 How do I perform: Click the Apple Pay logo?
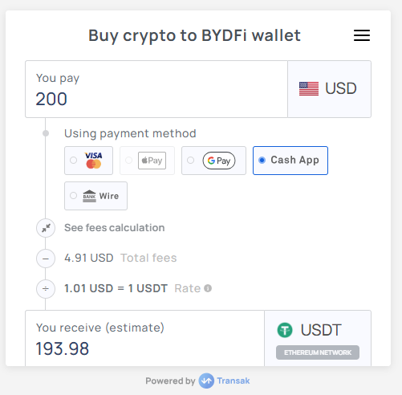(x=152, y=161)
